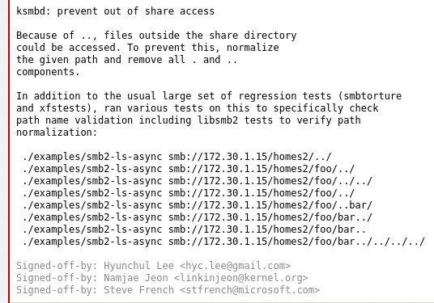Screen dimensions: 434x303
Task: Select the command line ending in foo/../../
Action: tap(198, 181)
